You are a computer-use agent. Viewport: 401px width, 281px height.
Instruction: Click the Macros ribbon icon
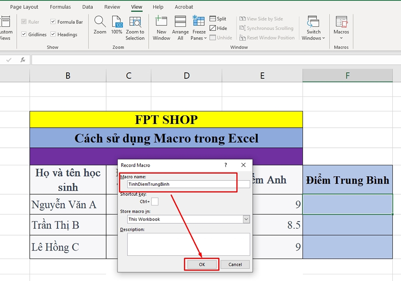(341, 22)
